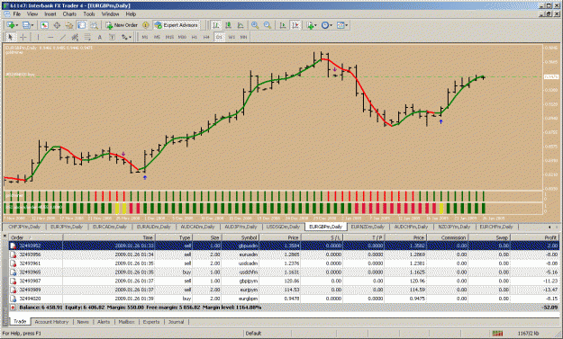Launch MetaEditor from the toolbar
This screenshot has width=563, height=339.
click(x=145, y=25)
